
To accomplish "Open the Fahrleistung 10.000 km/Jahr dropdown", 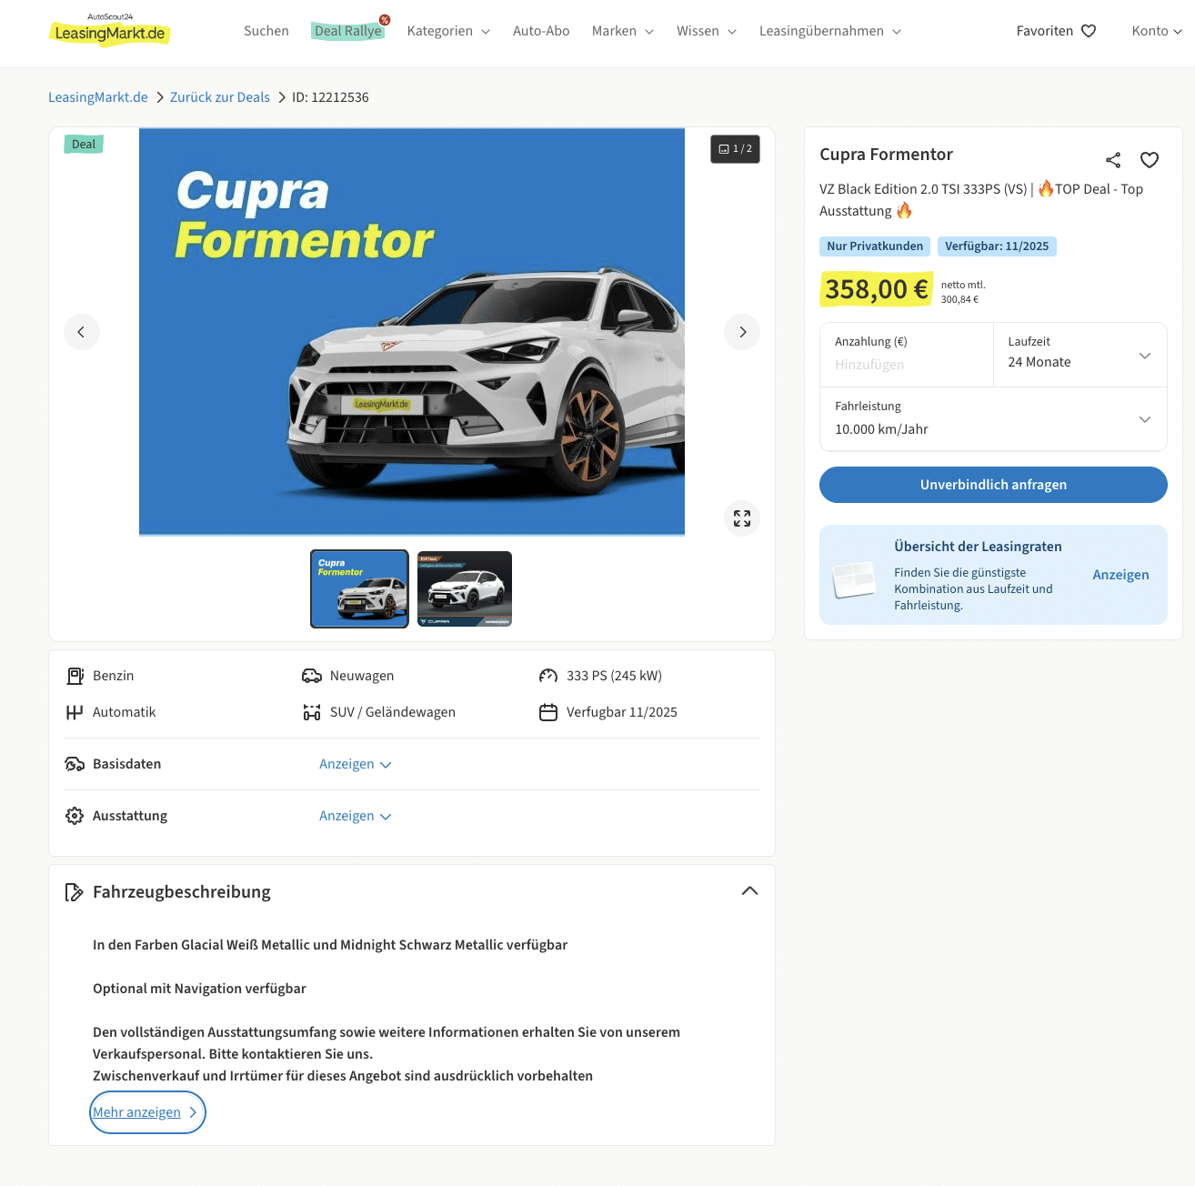I will 993,418.
